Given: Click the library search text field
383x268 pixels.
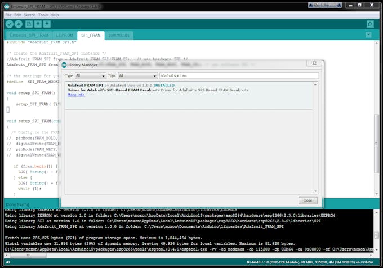Looking at the screenshot, I should pos(238,75).
